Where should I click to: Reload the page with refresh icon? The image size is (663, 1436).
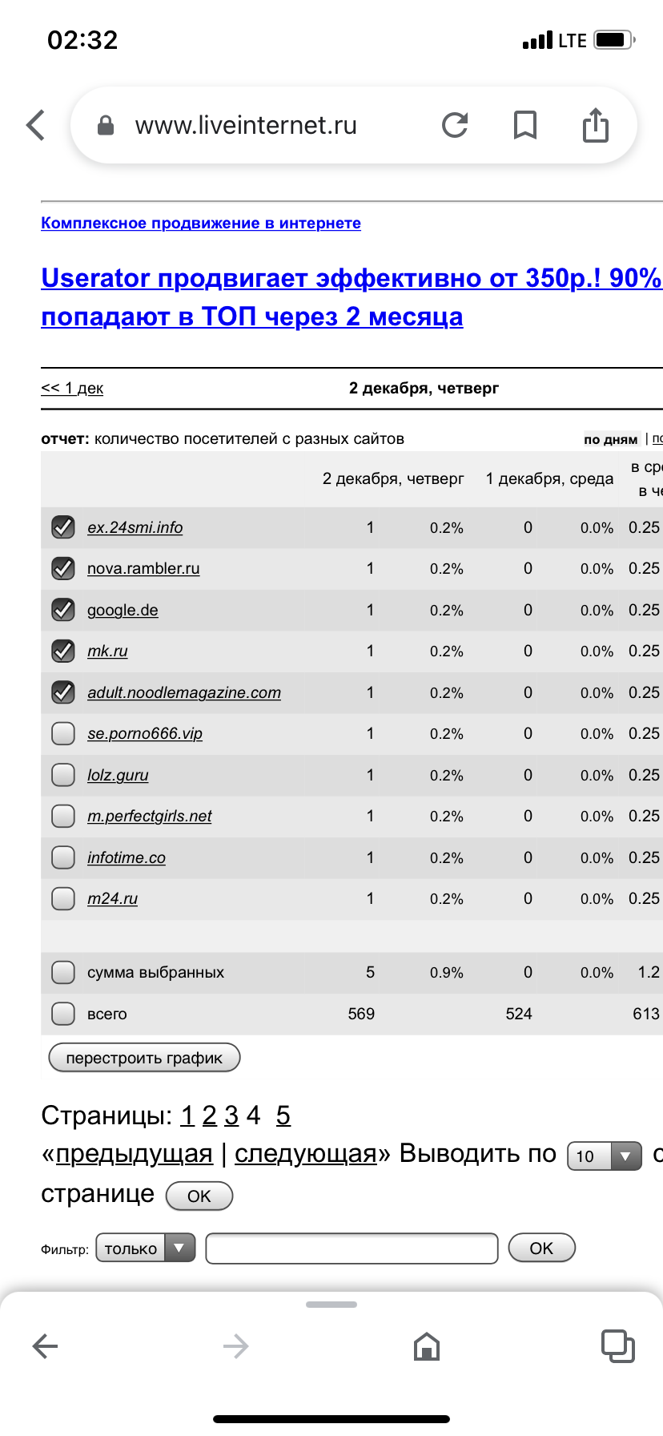455,125
